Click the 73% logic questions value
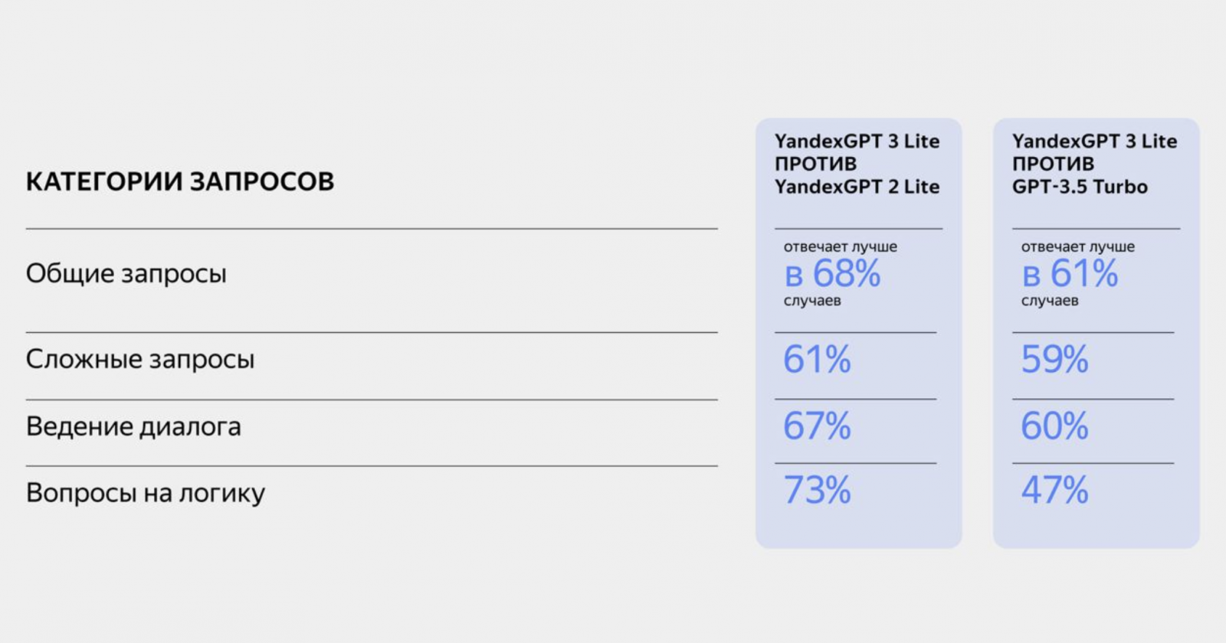Image resolution: width=1226 pixels, height=643 pixels. pyautogui.click(x=817, y=491)
